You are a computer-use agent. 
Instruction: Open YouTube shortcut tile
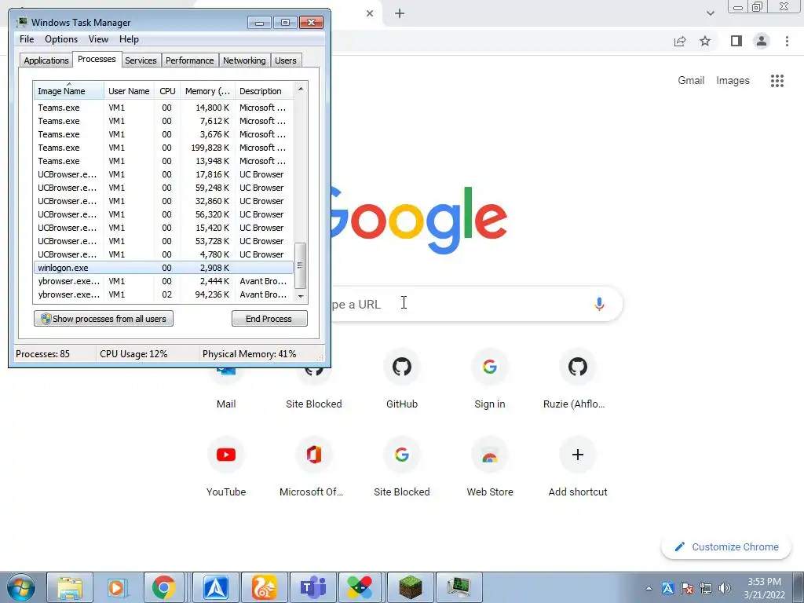226,467
